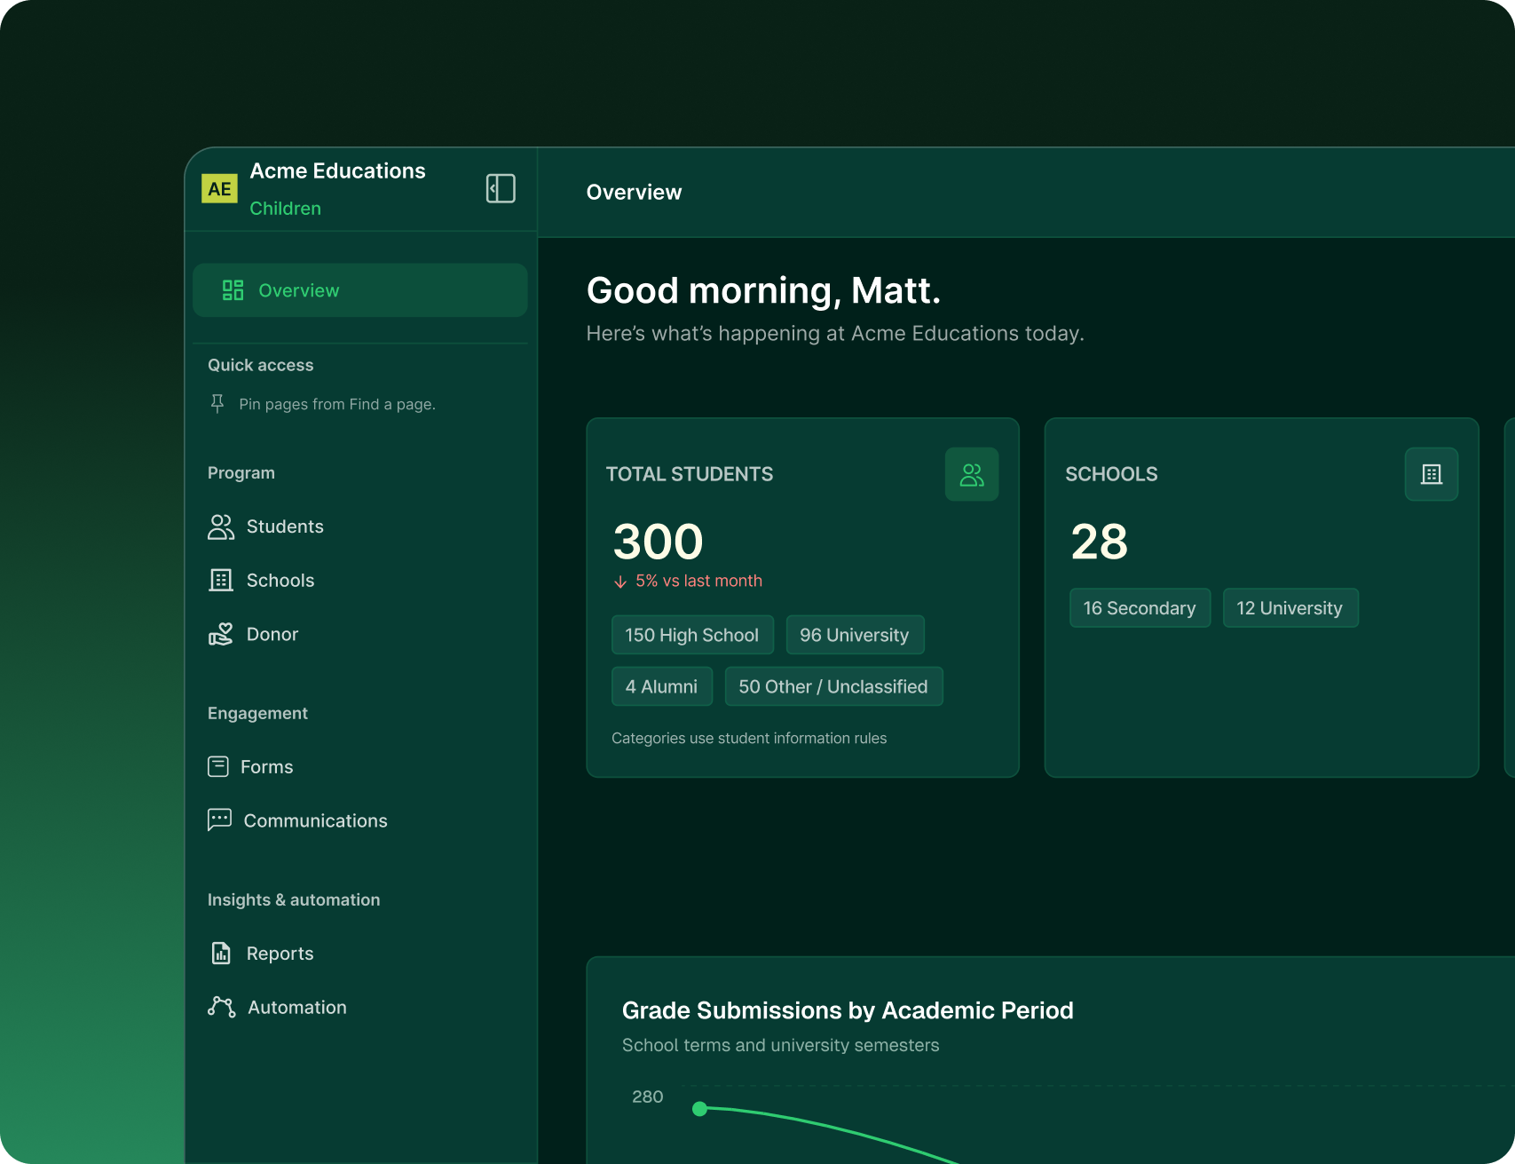
Task: Click the 5% vs last month text
Action: coord(698,581)
